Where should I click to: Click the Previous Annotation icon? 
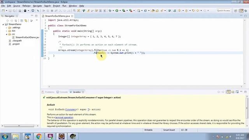tap(186, 10)
